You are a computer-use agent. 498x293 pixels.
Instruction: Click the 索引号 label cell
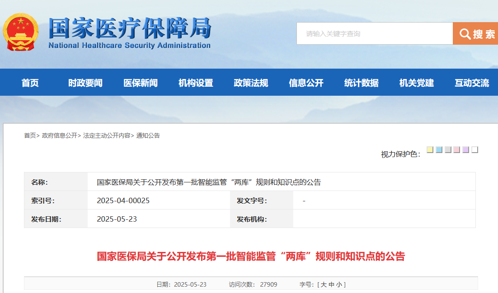pyautogui.click(x=56, y=200)
